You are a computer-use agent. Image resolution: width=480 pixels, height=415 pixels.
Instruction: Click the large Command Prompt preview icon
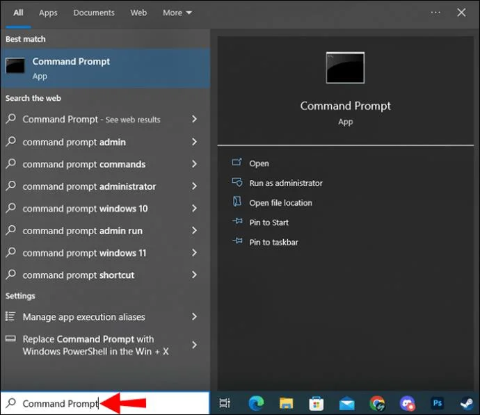click(345, 67)
